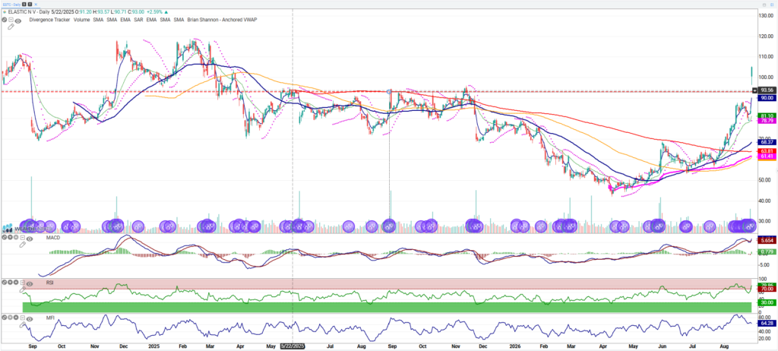Close the ESTC - Daily tab

tap(36, 5)
